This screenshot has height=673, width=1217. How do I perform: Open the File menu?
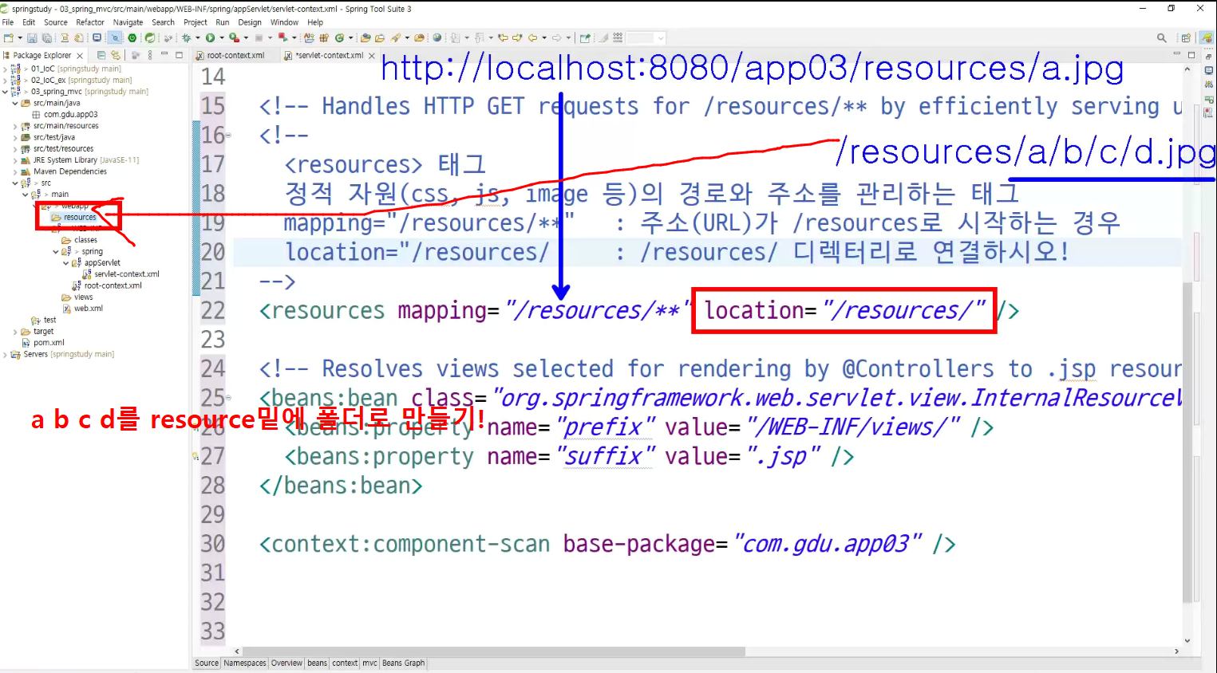tap(8, 22)
